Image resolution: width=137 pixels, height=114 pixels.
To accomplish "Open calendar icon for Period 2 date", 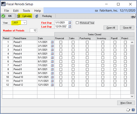I will [x=52, y=46].
